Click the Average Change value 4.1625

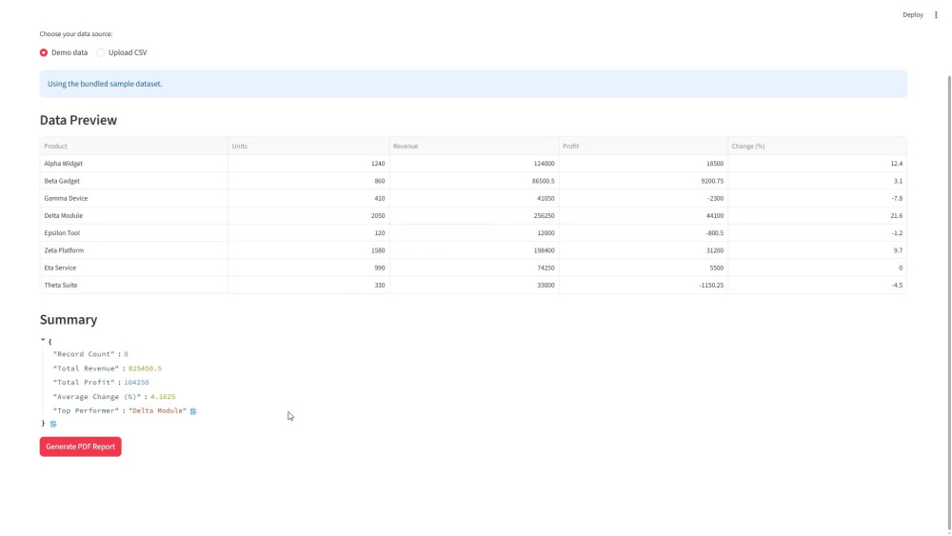163,397
